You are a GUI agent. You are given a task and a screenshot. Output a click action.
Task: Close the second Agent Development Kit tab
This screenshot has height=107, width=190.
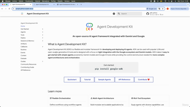point(54,4)
